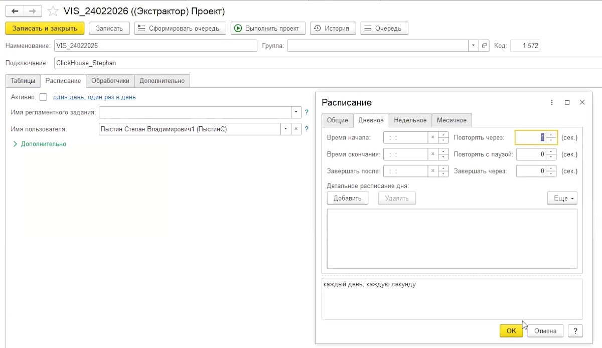
Task: Clear 'Время окончания' with its × icon
Action: (432, 154)
